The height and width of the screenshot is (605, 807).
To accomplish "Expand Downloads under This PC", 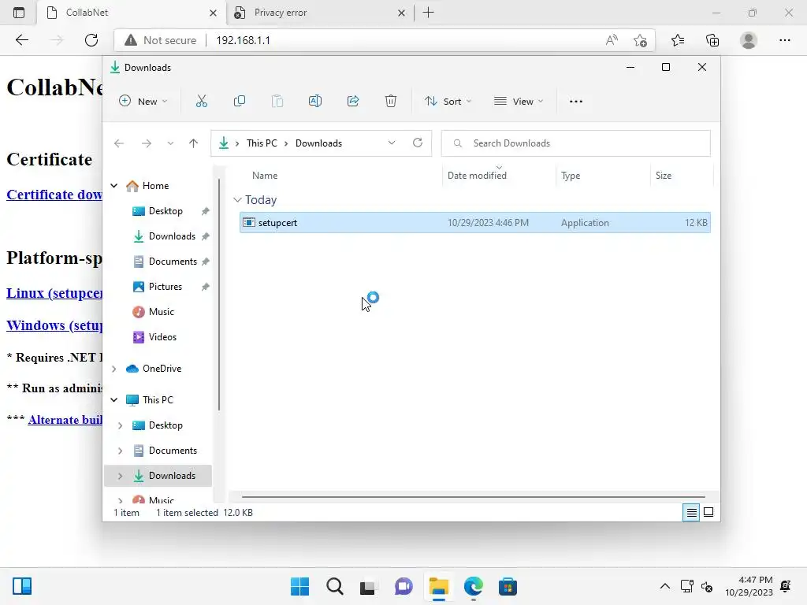I will tap(120, 476).
